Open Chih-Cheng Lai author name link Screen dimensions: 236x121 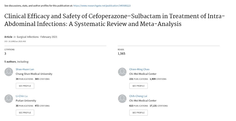click(138, 96)
